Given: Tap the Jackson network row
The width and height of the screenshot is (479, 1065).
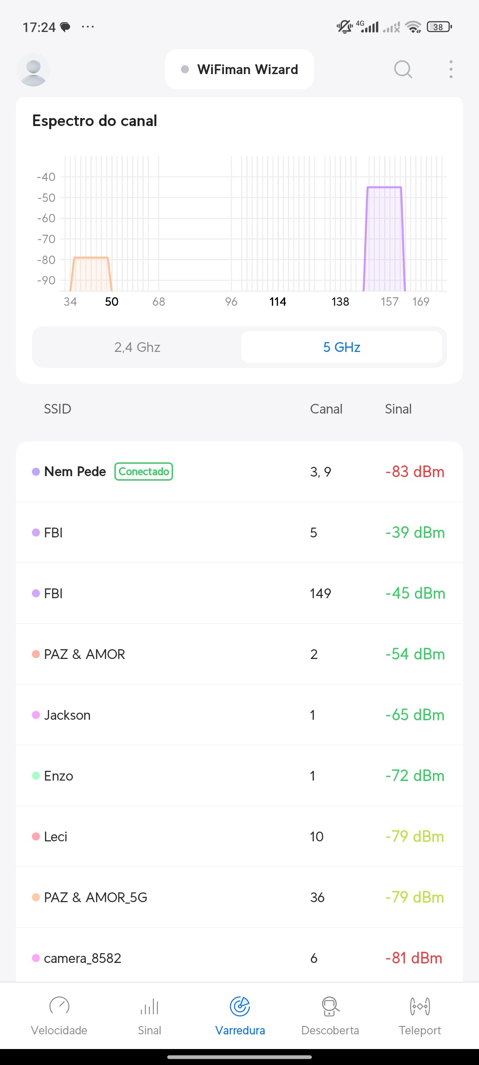Looking at the screenshot, I should (x=239, y=715).
